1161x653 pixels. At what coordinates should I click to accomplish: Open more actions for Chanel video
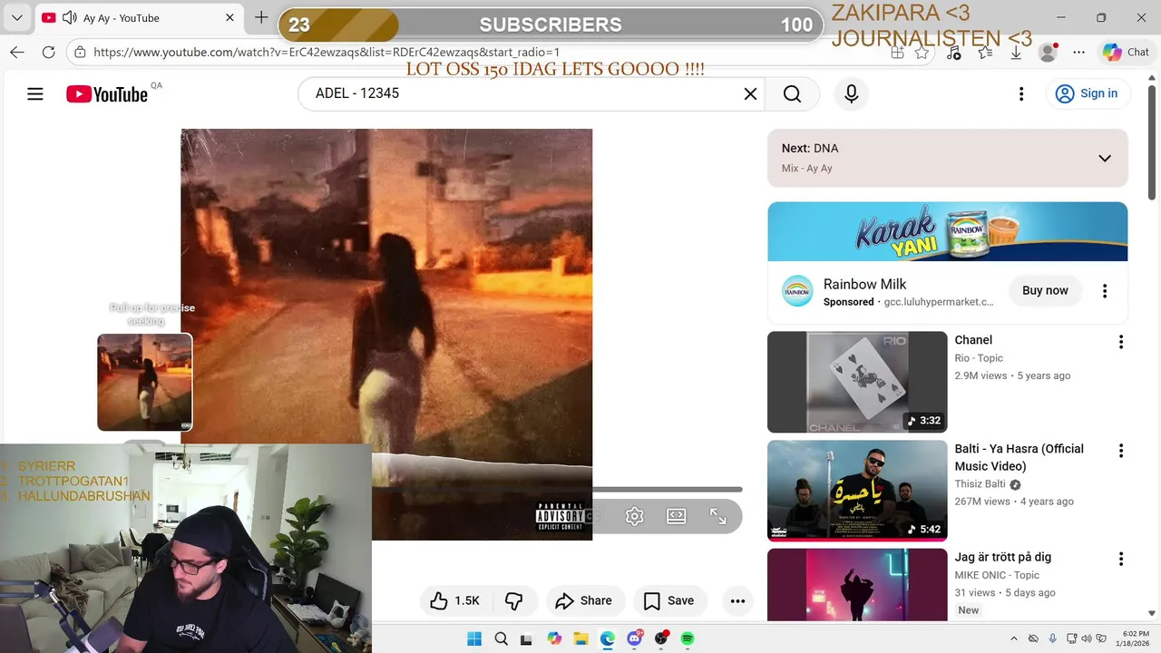tap(1120, 342)
